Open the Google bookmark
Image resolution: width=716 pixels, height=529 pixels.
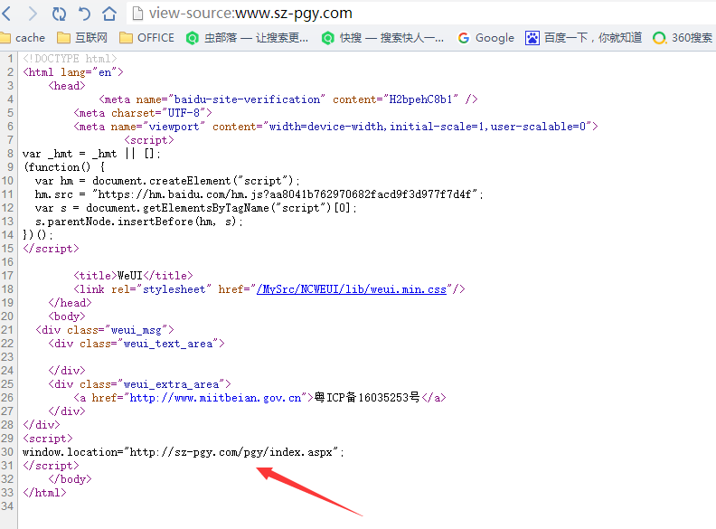[x=485, y=37]
